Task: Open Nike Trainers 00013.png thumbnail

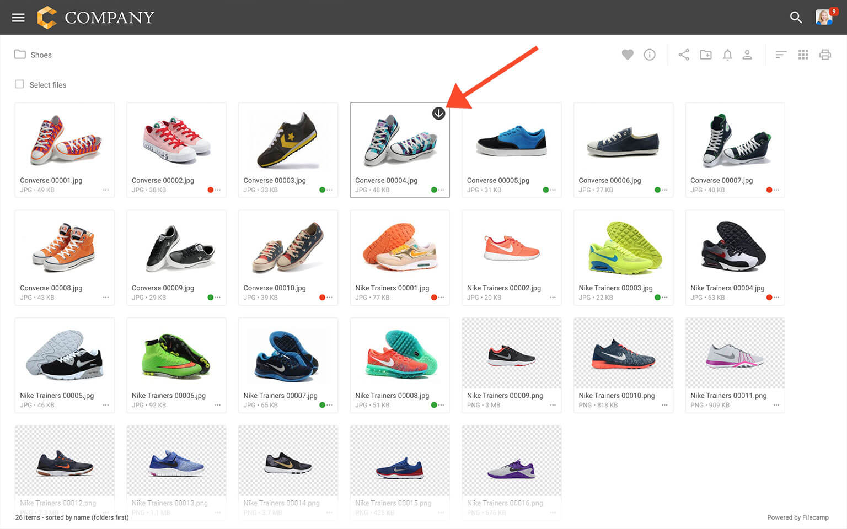Action: [x=176, y=461]
